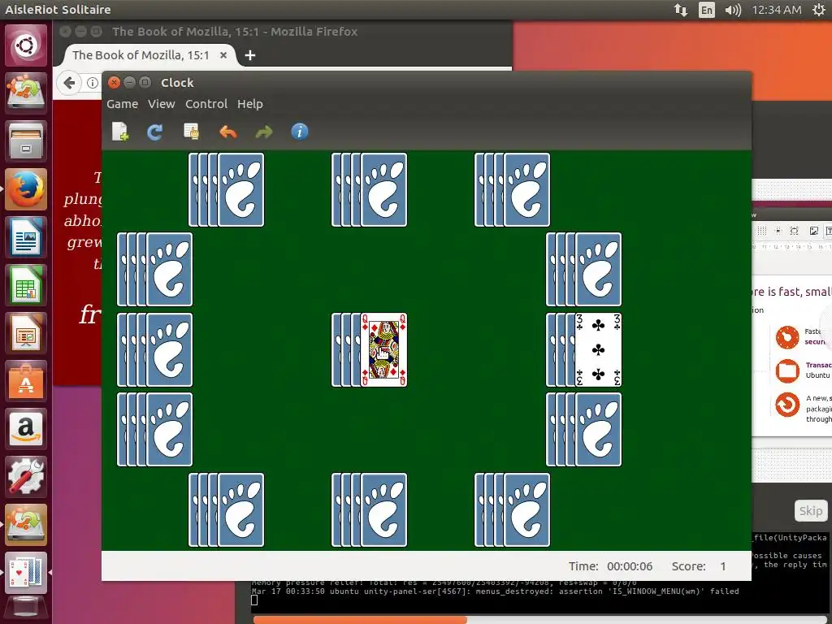The height and width of the screenshot is (624, 832).
Task: Click the eight o'clock card pile
Action: coord(154,429)
